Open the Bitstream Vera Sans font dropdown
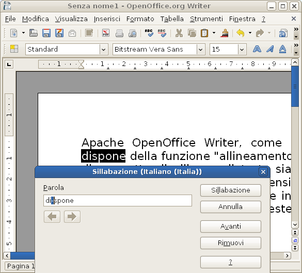This screenshot has height=273, width=302. pyautogui.click(x=200, y=50)
